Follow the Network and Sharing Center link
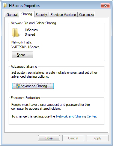The image size is (113, 146). (x=76, y=116)
